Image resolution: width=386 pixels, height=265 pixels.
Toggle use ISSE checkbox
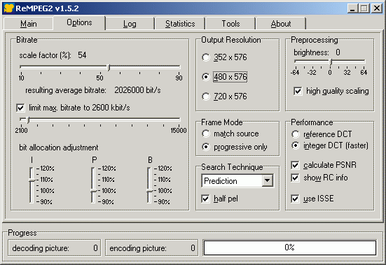295,199
